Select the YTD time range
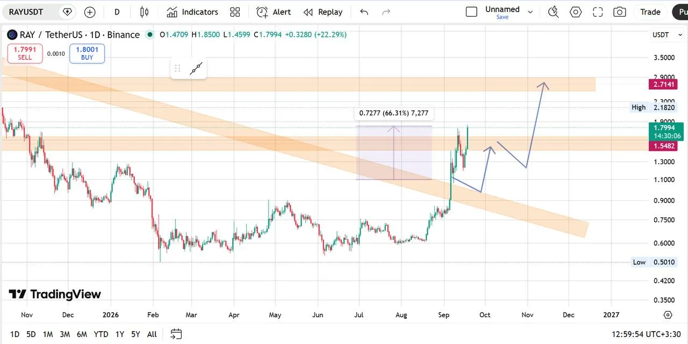Image resolution: width=688 pixels, height=344 pixels. [x=101, y=334]
